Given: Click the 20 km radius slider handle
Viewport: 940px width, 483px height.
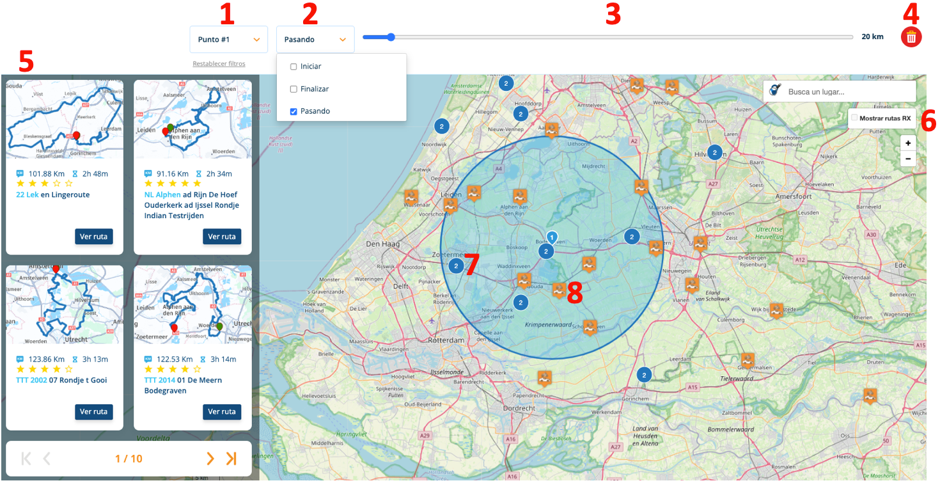Looking at the screenshot, I should 391,37.
